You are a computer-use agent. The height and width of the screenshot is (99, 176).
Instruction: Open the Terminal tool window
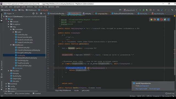tap(37, 94)
